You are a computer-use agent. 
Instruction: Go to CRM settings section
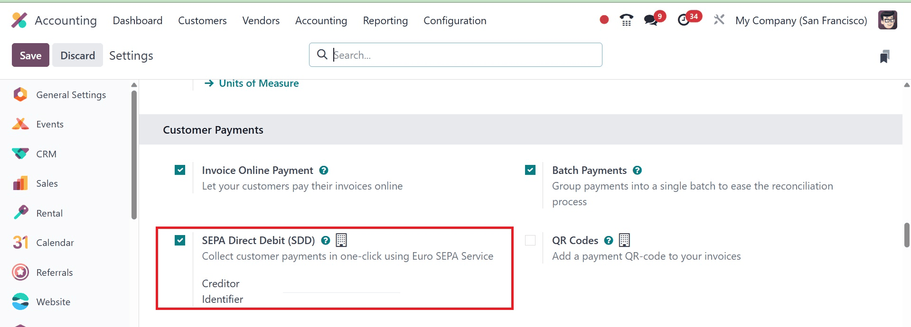point(47,154)
